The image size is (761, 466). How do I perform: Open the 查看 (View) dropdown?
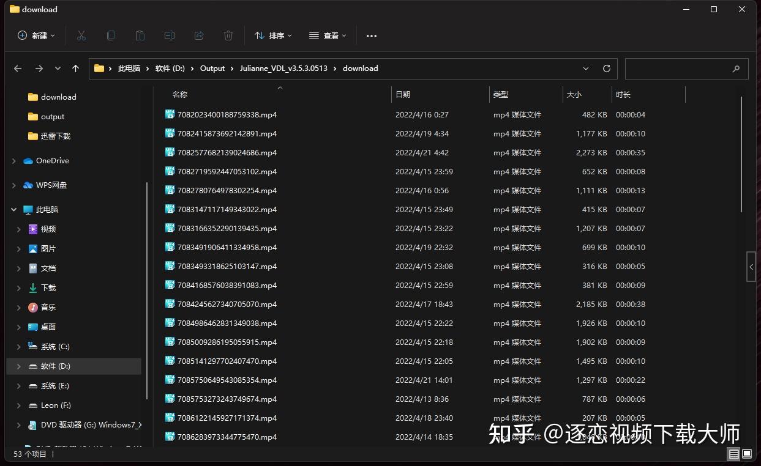coord(328,35)
